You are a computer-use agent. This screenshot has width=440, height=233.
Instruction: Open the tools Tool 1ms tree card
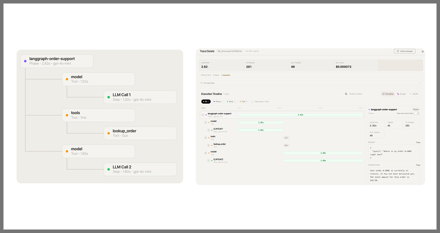pyautogui.click(x=99, y=115)
